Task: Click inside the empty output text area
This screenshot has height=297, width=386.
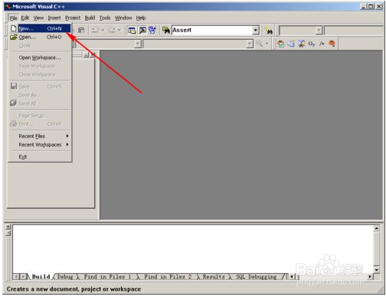Action: 193,249
